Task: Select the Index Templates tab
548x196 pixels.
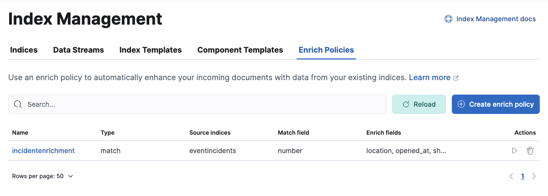Action: coord(150,50)
